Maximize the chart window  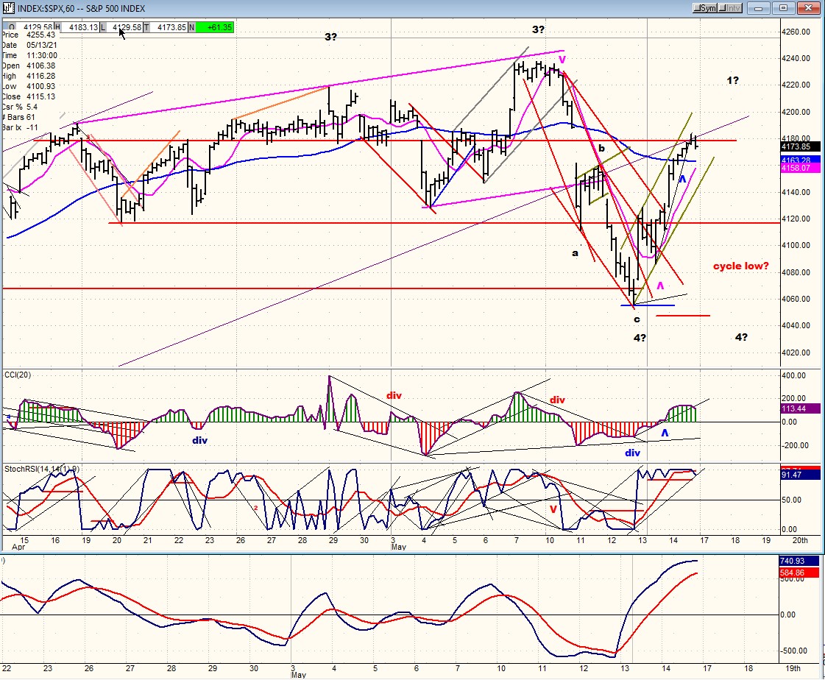[783, 8]
